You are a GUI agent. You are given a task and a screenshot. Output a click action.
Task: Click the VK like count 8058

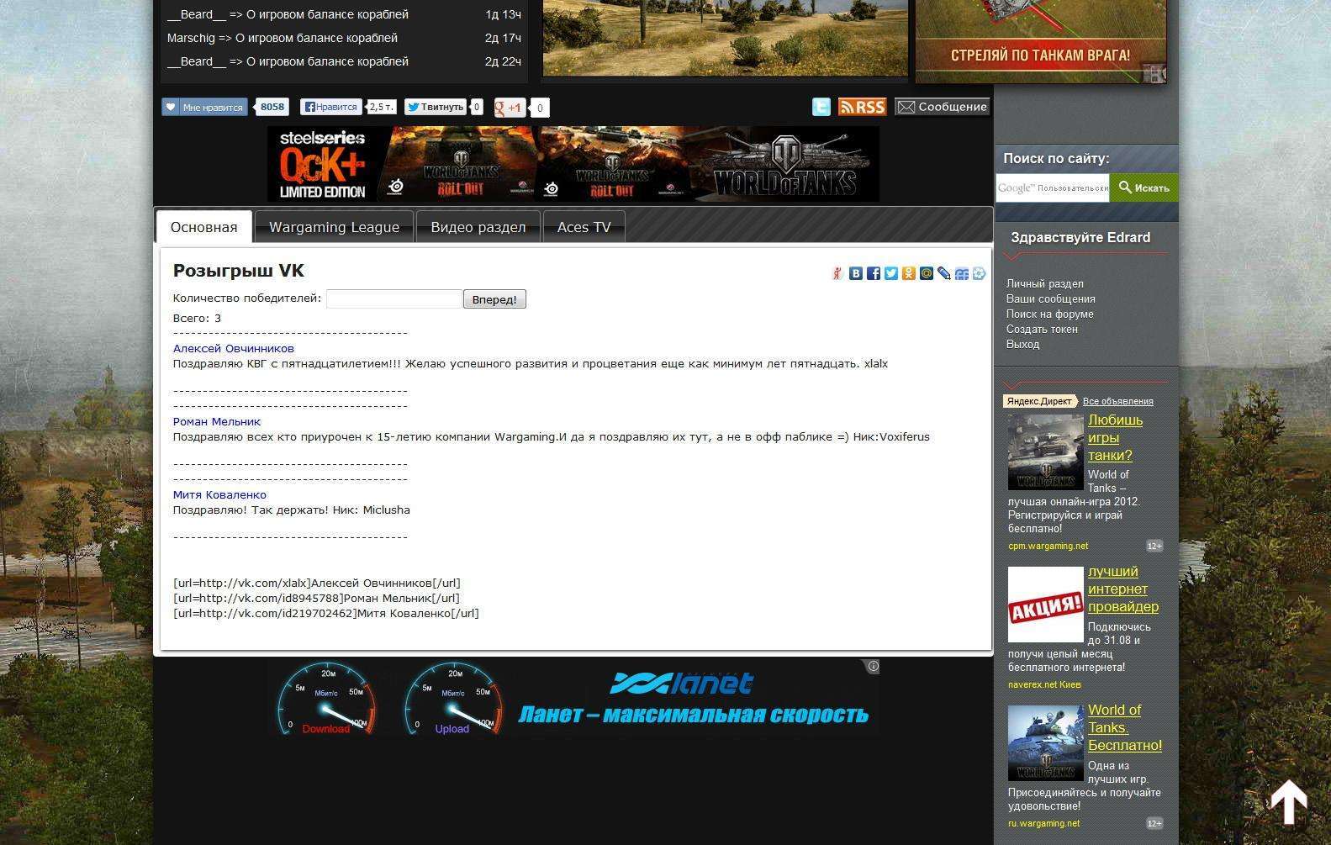[272, 107]
